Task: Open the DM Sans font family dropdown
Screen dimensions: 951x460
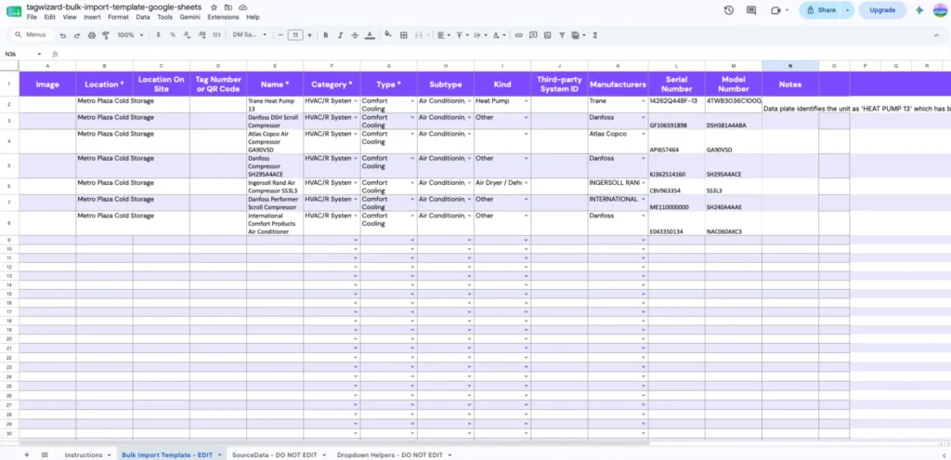Action: click(x=249, y=35)
